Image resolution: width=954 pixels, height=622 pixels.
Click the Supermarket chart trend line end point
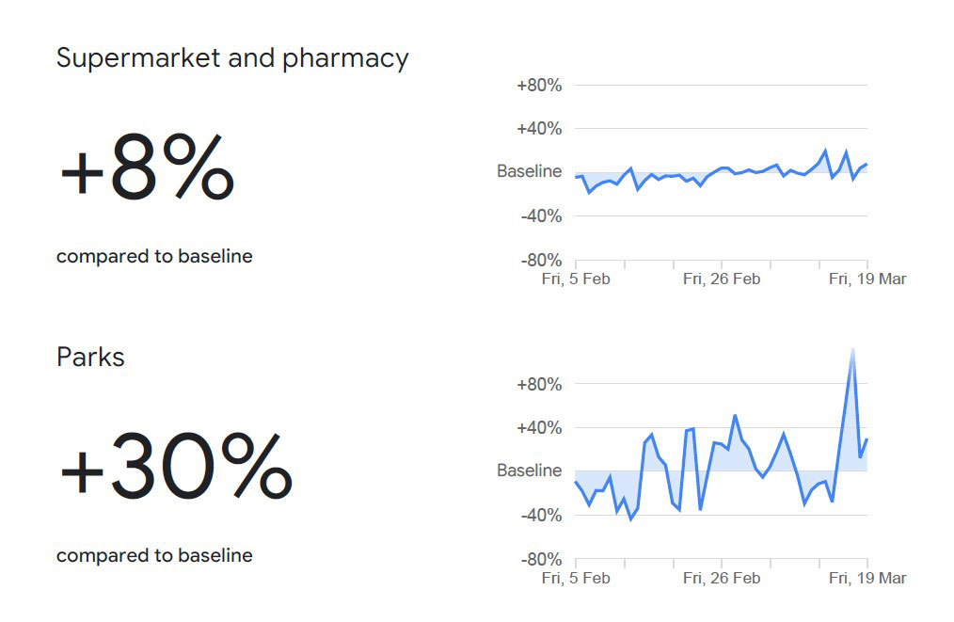coord(866,164)
